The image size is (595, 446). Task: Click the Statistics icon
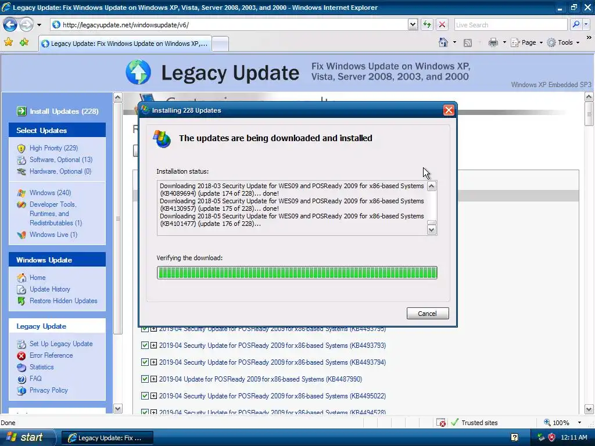[21, 367]
